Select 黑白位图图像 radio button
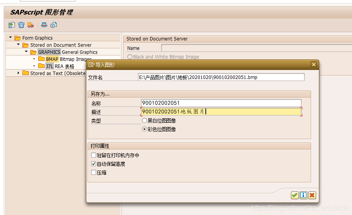Viewport: 352px width, 215px height. [144, 121]
